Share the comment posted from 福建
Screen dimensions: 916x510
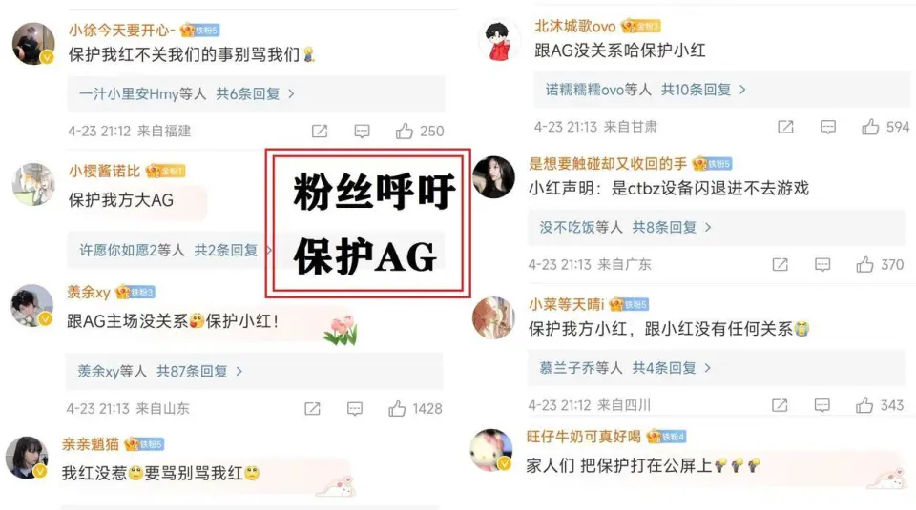click(x=320, y=131)
